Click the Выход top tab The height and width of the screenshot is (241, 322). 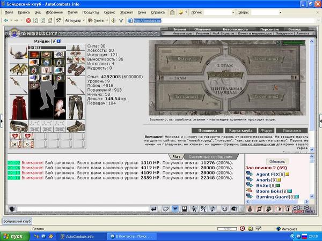pyautogui.click(x=294, y=29)
